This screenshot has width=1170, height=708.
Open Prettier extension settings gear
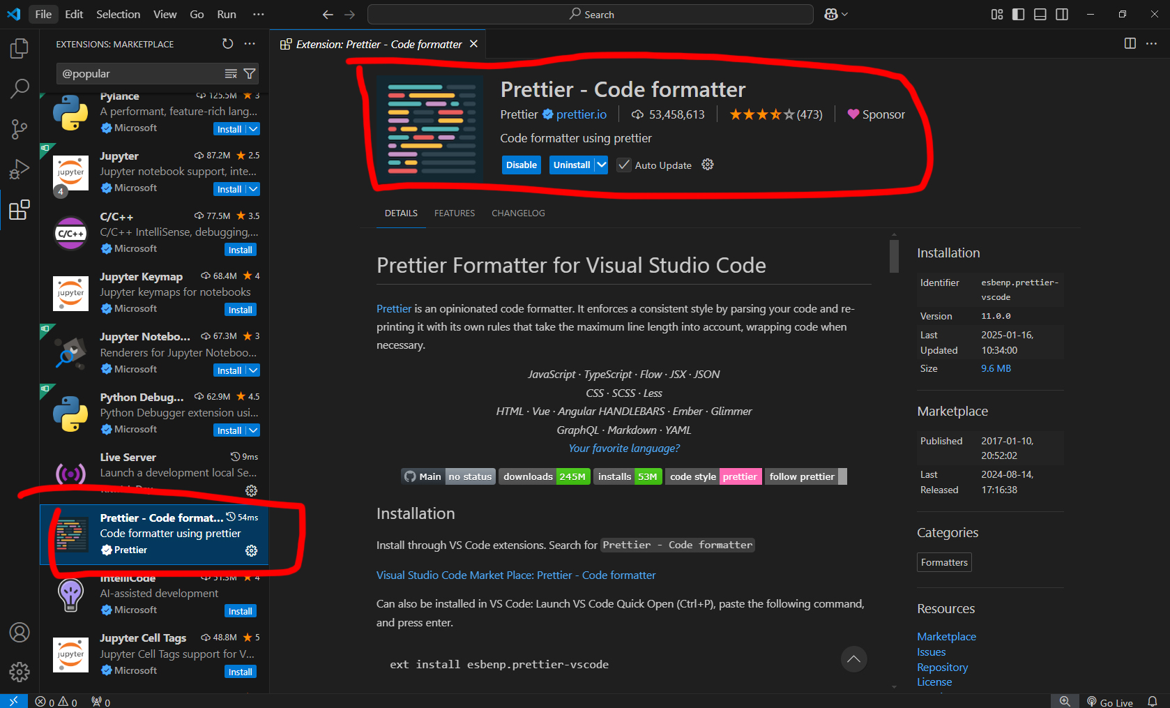pyautogui.click(x=708, y=165)
